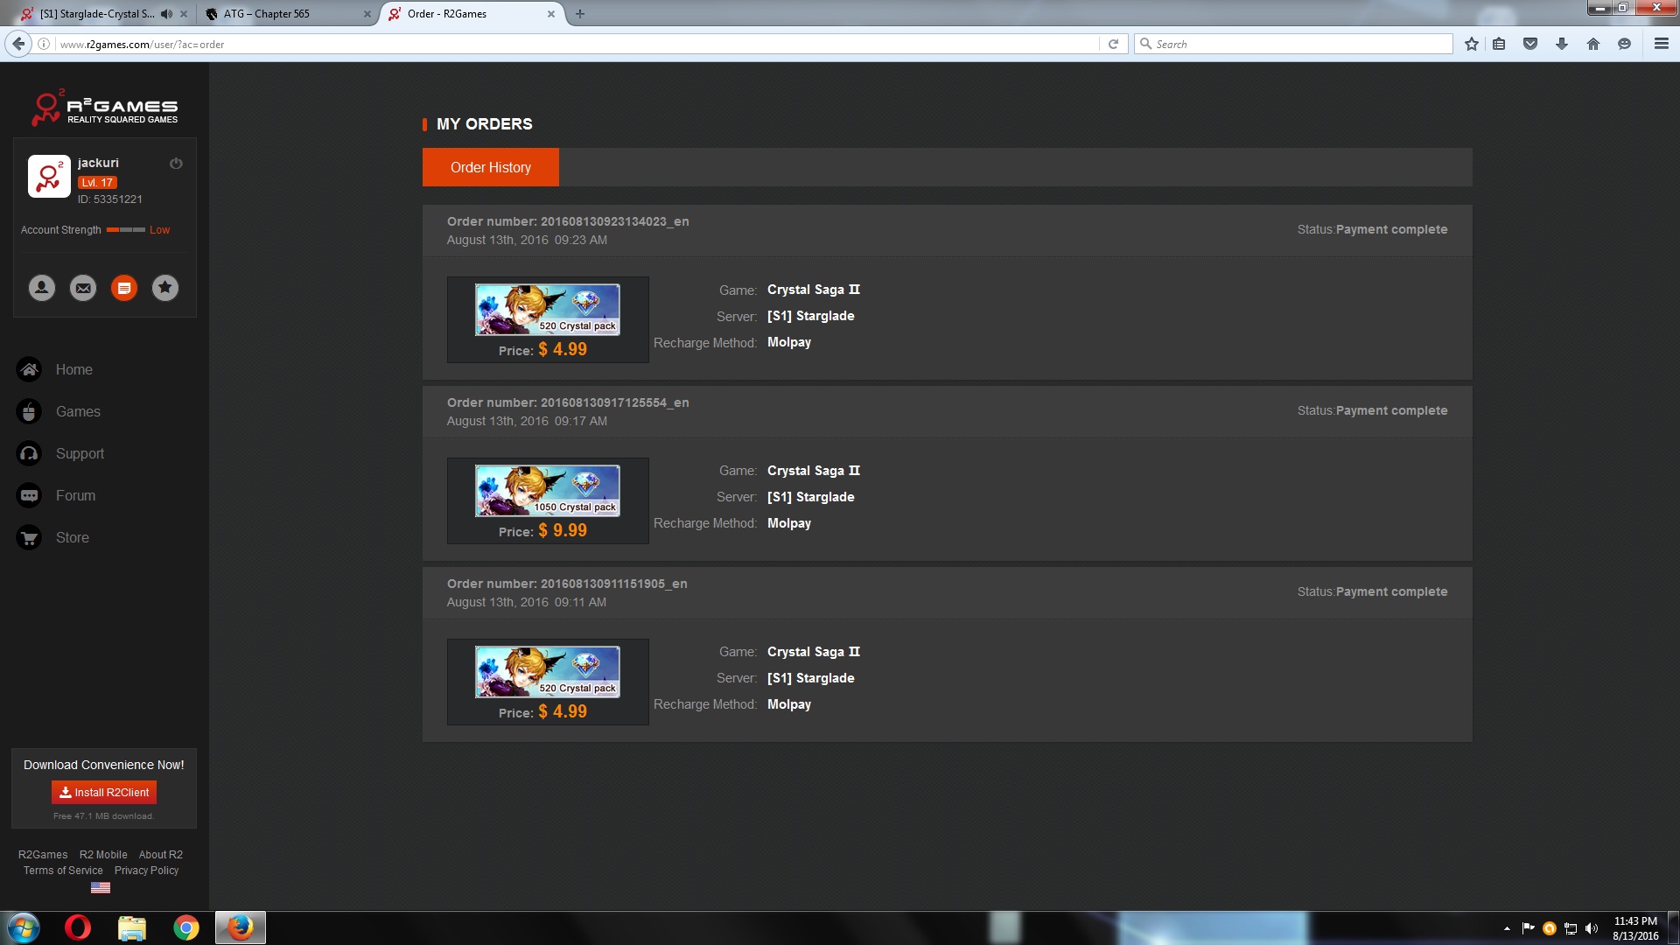Switch to ATG – Chapter 565 tab
Viewport: 1680px width, 945px height.
click(x=267, y=14)
